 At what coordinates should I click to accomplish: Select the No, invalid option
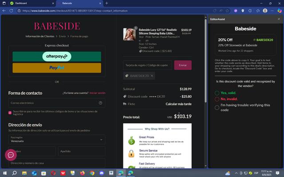(217, 99)
